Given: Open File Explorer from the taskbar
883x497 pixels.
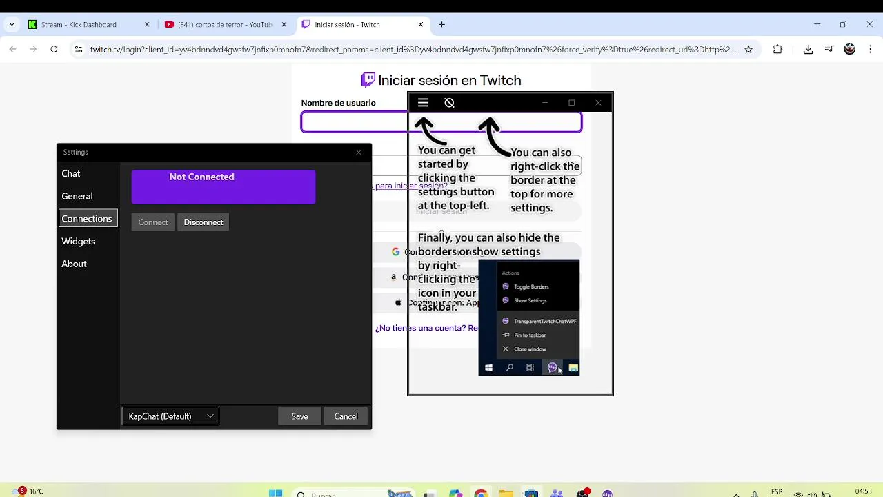Looking at the screenshot, I should pyautogui.click(x=506, y=493).
